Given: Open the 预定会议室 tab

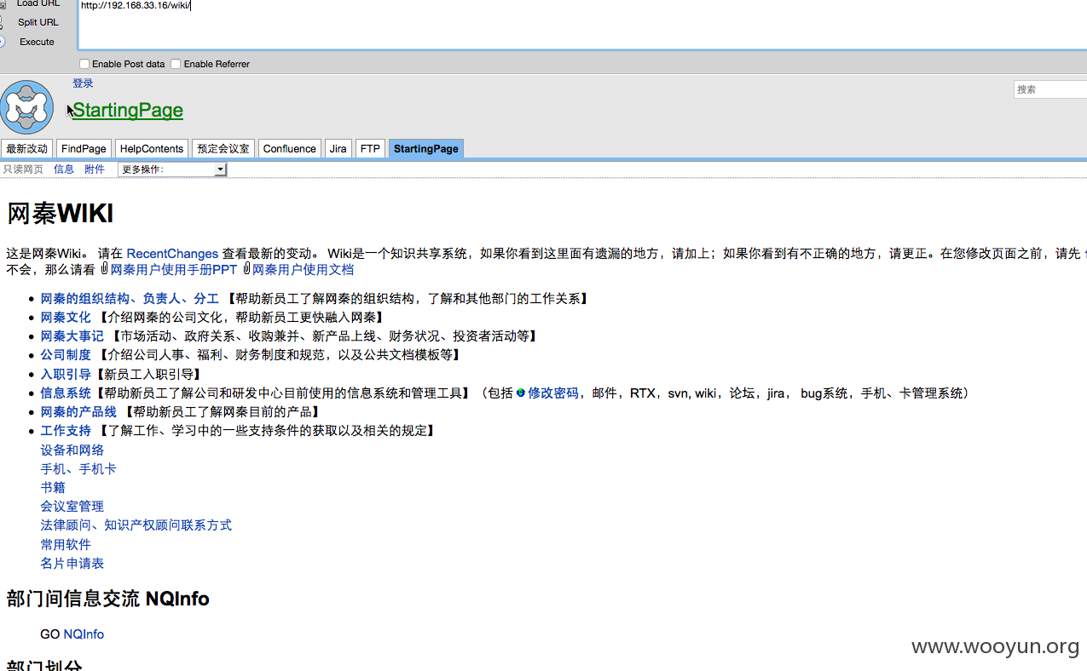Looking at the screenshot, I should point(223,148).
